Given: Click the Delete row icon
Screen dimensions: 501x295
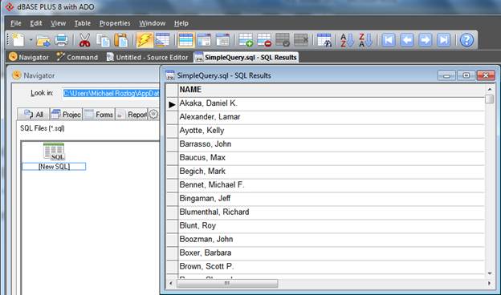Looking at the screenshot, I should tap(264, 40).
